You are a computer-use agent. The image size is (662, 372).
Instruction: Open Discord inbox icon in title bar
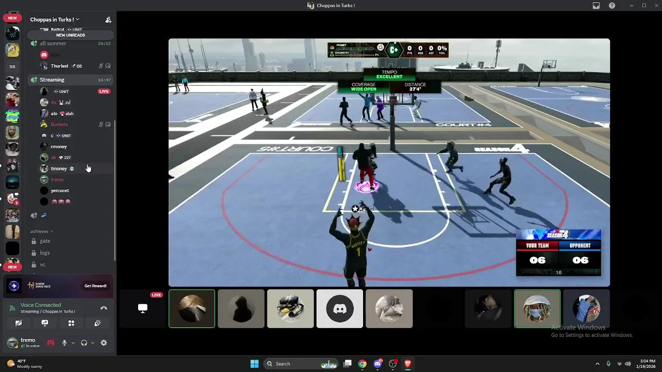point(596,6)
